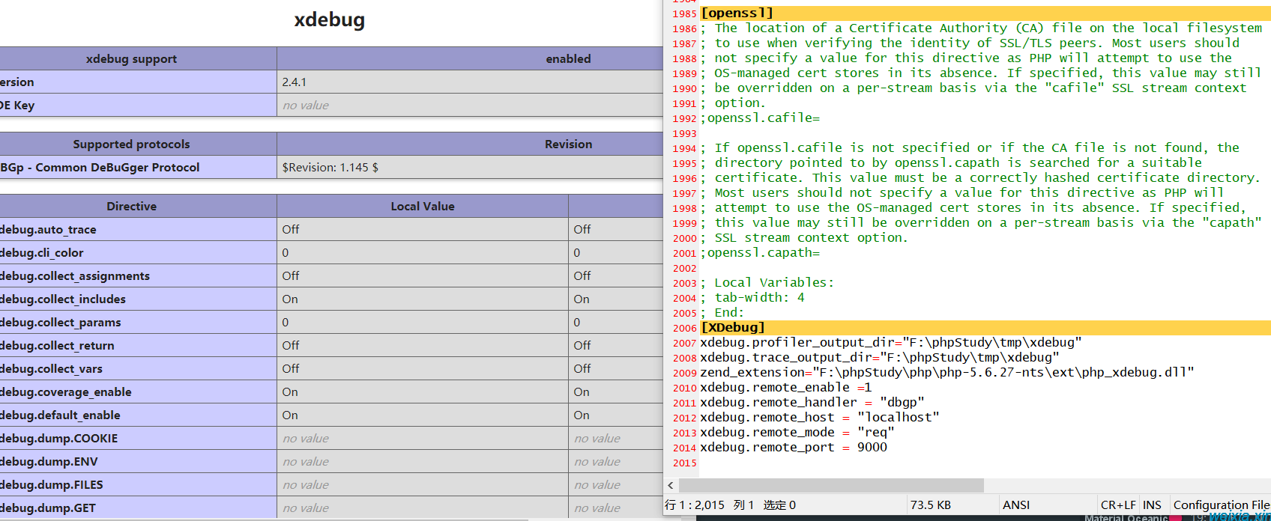Click line number 2006 in the gutter
The width and height of the screenshot is (1271, 521).
point(684,328)
